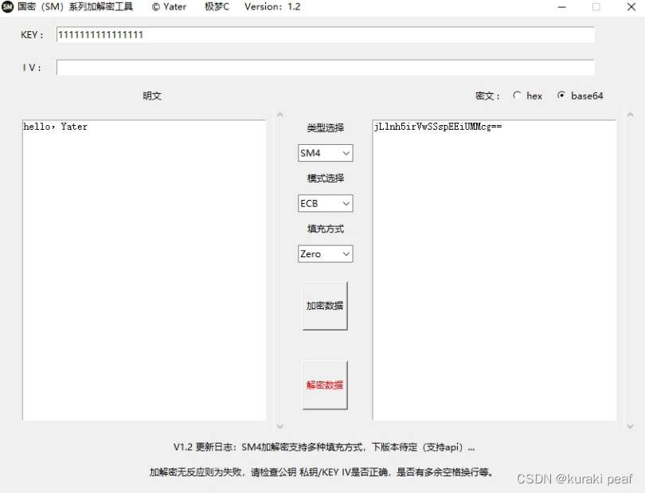Viewport: 645px width, 493px height.
Task: Click the red 解密数据 decrypt button
Action: tap(325, 385)
